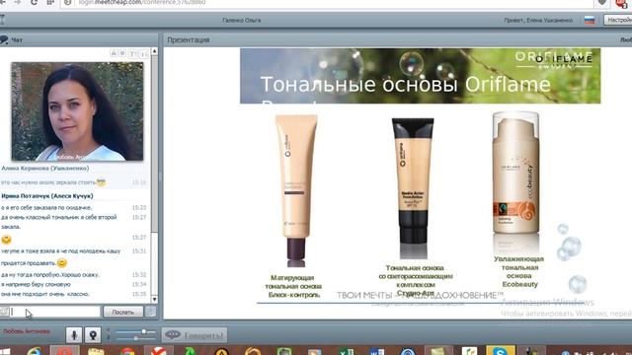This screenshot has height=355, width=632.
Task: Toggle the microphone button
Action: [x=74, y=335]
